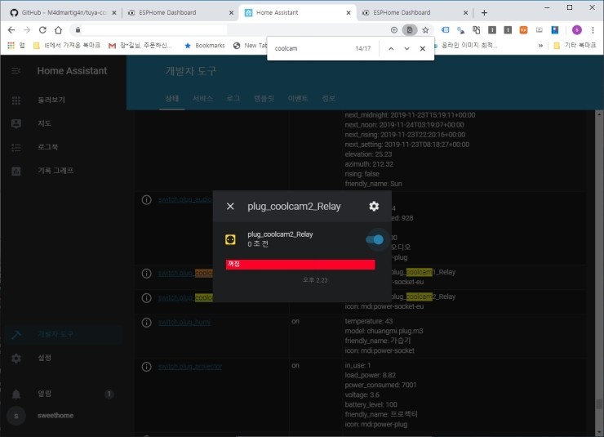Bookmark this page with star
The image size is (604, 437).
click(x=425, y=30)
